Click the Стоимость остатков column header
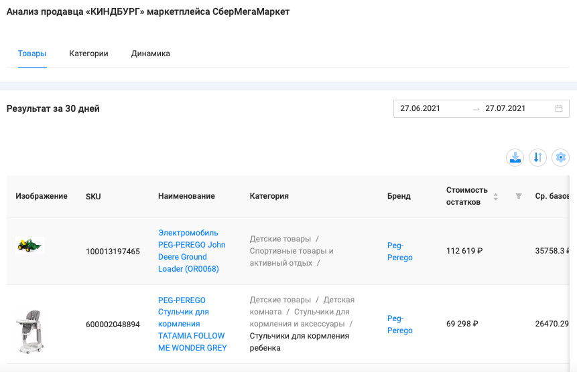The image size is (577, 372). point(467,196)
